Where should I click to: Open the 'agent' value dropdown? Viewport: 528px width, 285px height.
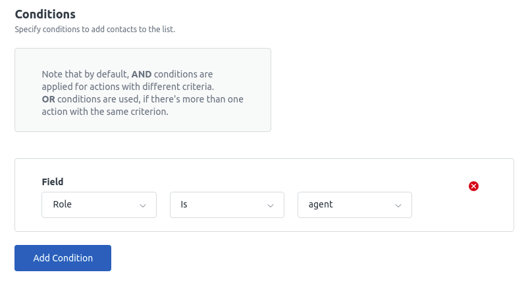click(355, 205)
